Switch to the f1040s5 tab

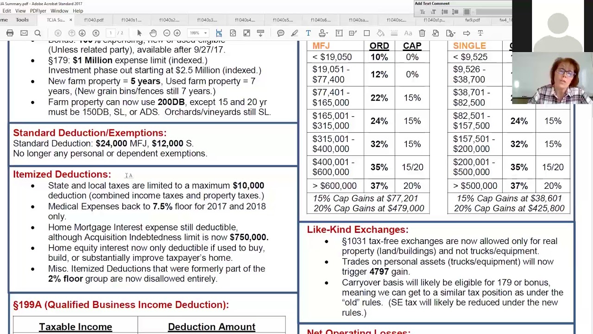(x=283, y=20)
